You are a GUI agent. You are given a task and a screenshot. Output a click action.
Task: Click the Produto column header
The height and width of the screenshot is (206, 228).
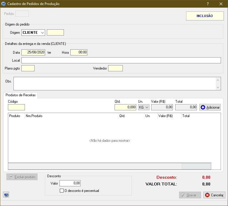16,116
